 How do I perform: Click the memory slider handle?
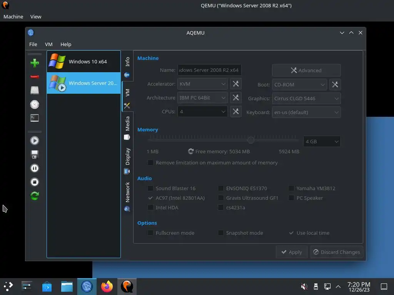pos(251,140)
